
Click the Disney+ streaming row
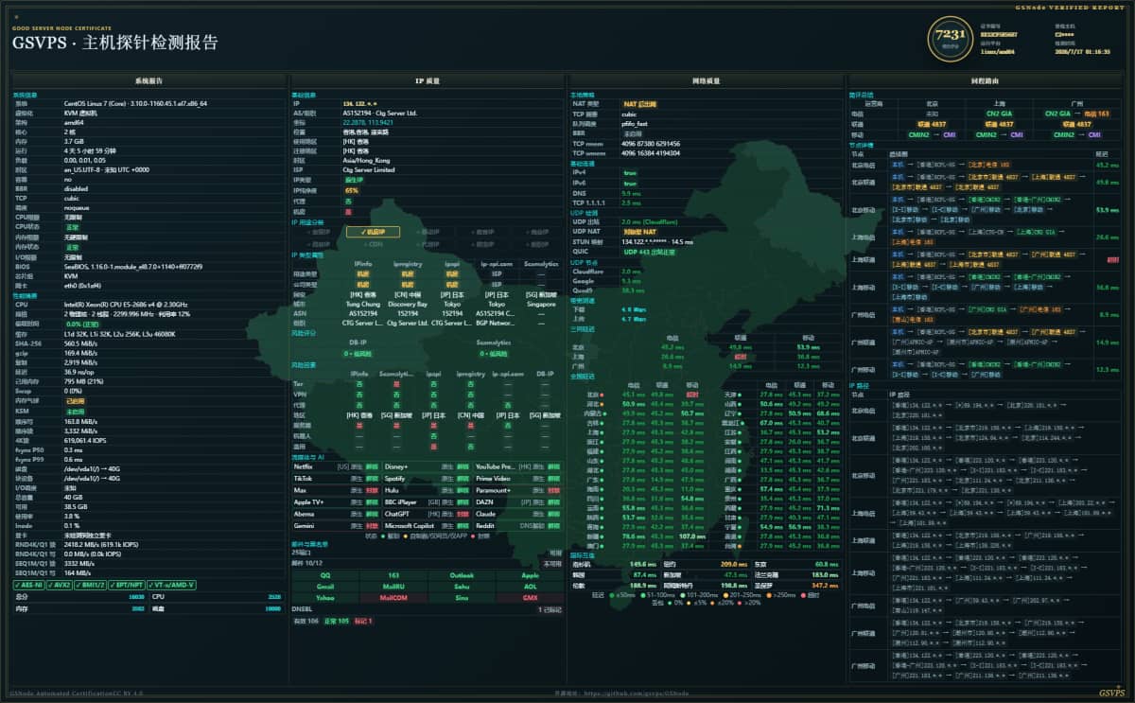[427, 466]
